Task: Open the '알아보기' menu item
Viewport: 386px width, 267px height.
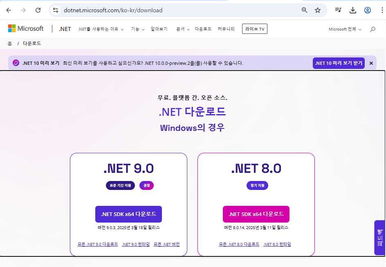Action: (x=159, y=29)
